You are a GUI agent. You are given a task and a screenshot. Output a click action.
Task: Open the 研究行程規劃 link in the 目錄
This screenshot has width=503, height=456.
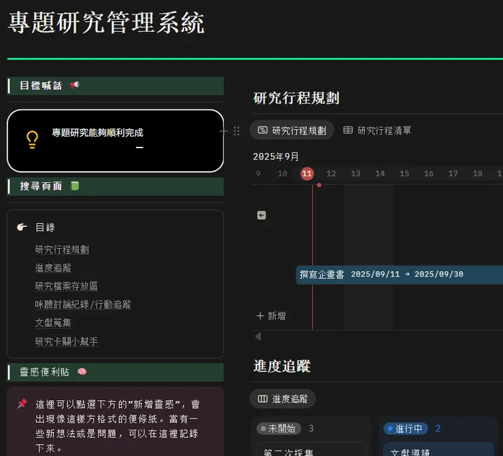[x=62, y=249]
